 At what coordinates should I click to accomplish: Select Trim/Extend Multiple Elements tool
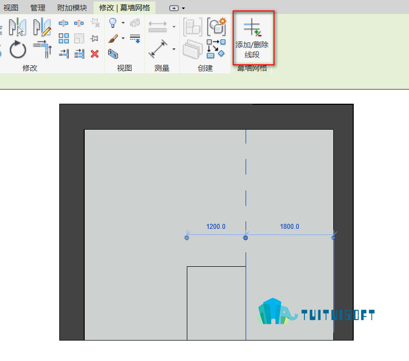(79, 54)
